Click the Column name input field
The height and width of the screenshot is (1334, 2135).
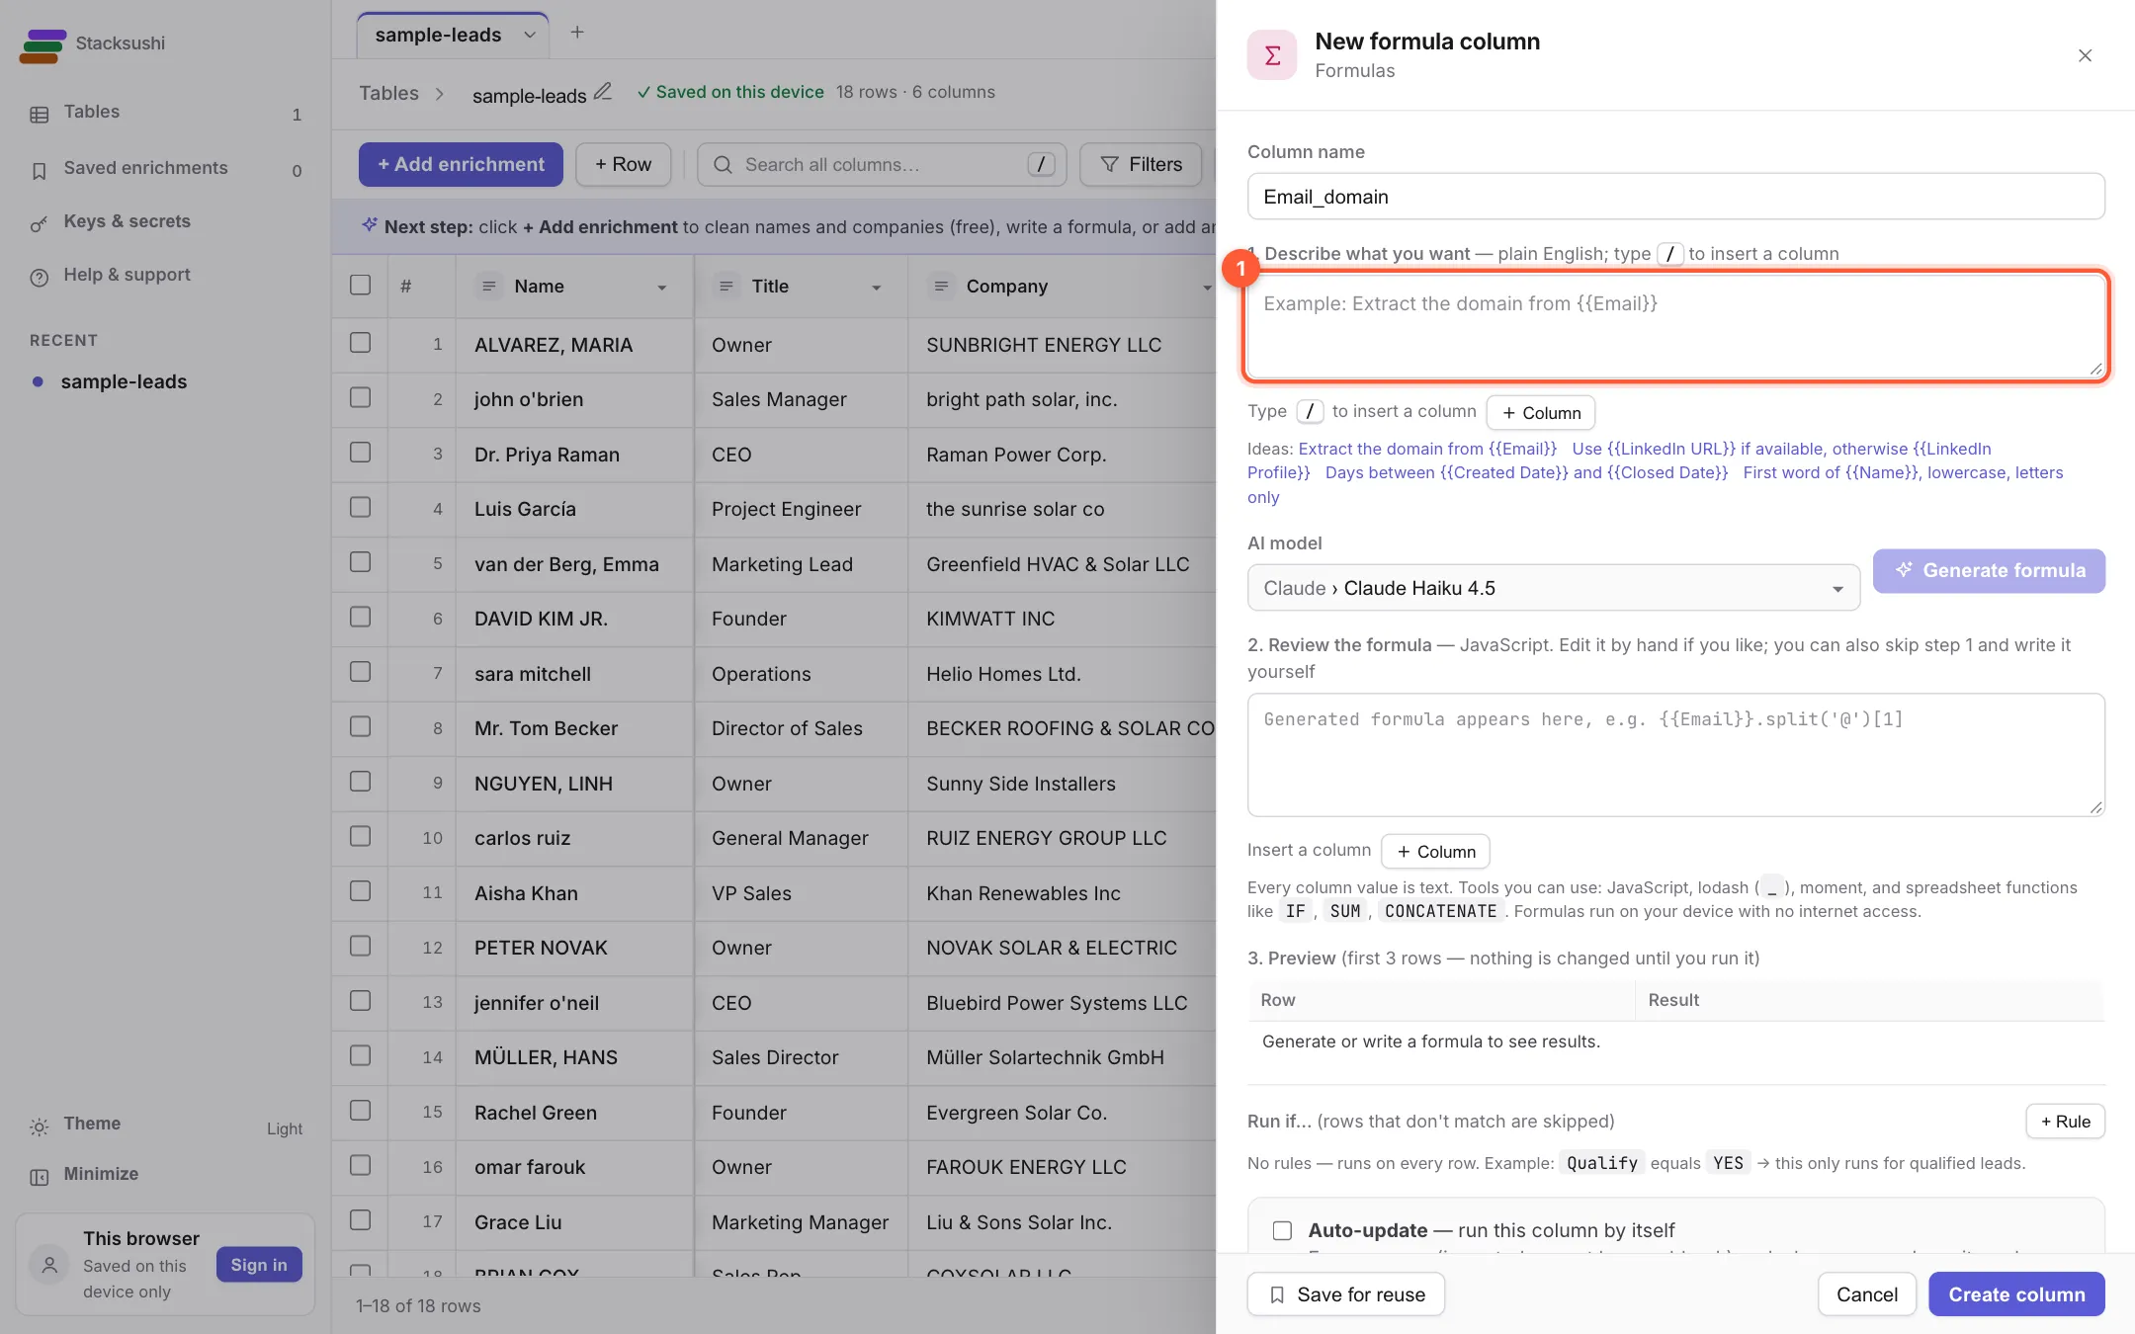coord(1676,197)
